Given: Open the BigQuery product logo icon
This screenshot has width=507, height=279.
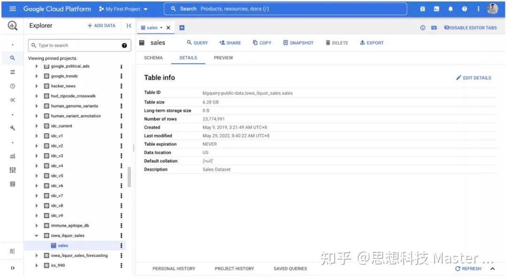Looking at the screenshot, I should pos(13,25).
